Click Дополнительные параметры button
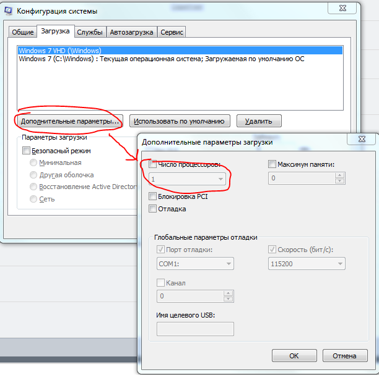The image size is (379, 375). pos(69,121)
